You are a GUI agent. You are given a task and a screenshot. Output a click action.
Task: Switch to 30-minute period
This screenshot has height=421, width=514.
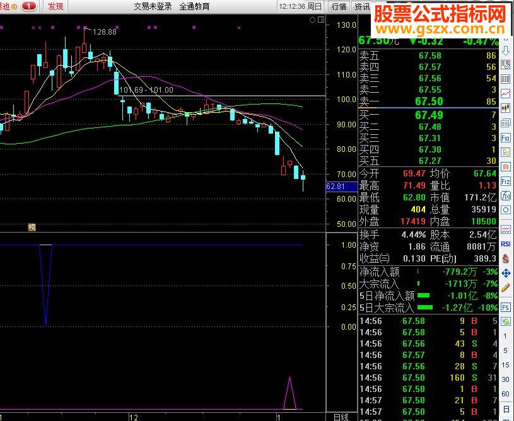[x=505, y=379]
